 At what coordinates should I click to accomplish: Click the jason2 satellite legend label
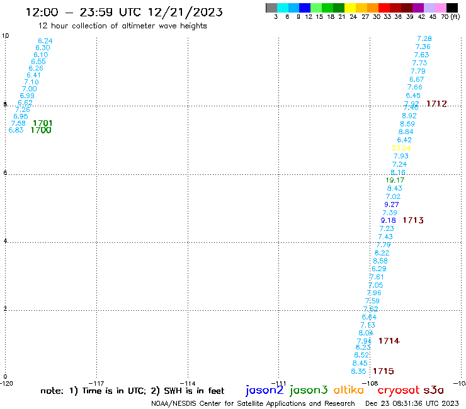click(264, 390)
